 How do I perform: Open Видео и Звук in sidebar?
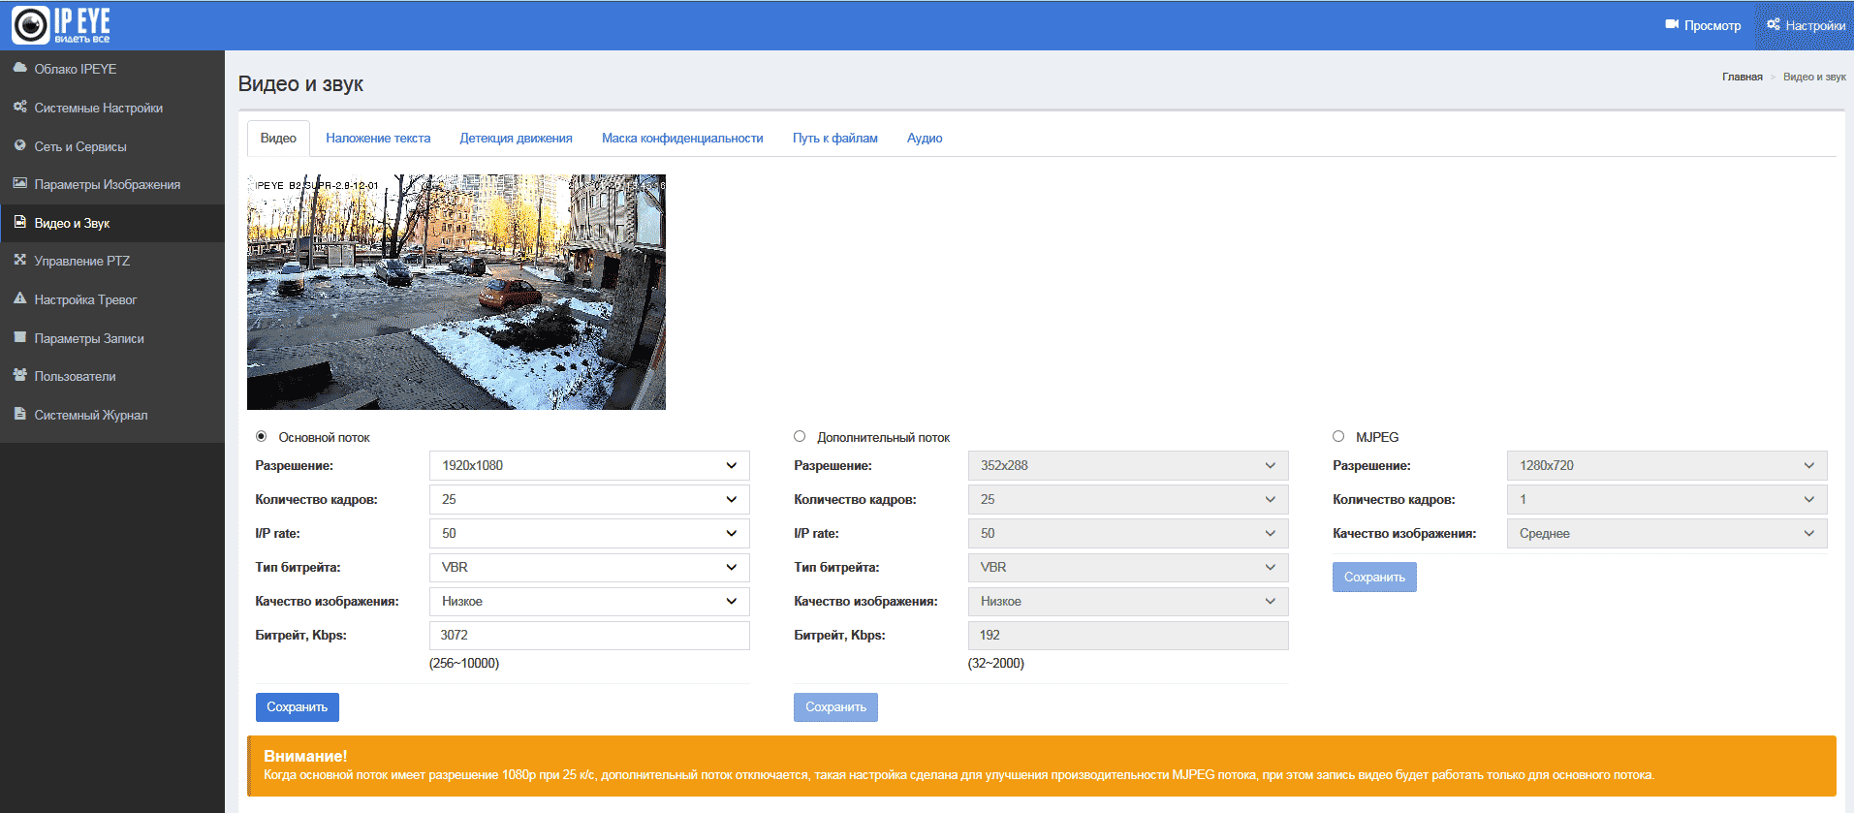coord(112,223)
